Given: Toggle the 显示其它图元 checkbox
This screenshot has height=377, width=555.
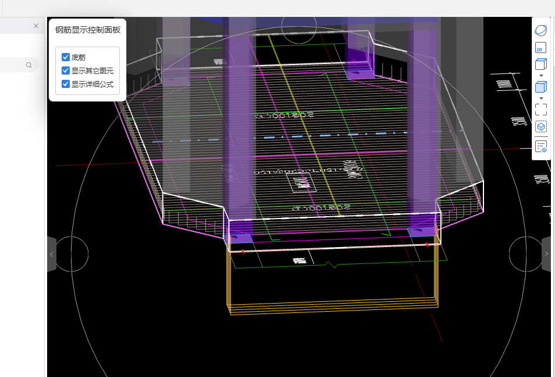Looking at the screenshot, I should (x=66, y=71).
